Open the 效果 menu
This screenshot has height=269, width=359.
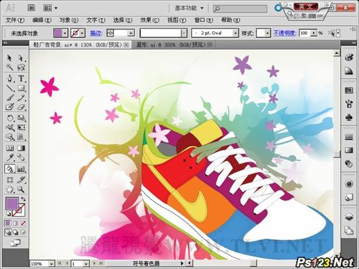click(150, 20)
